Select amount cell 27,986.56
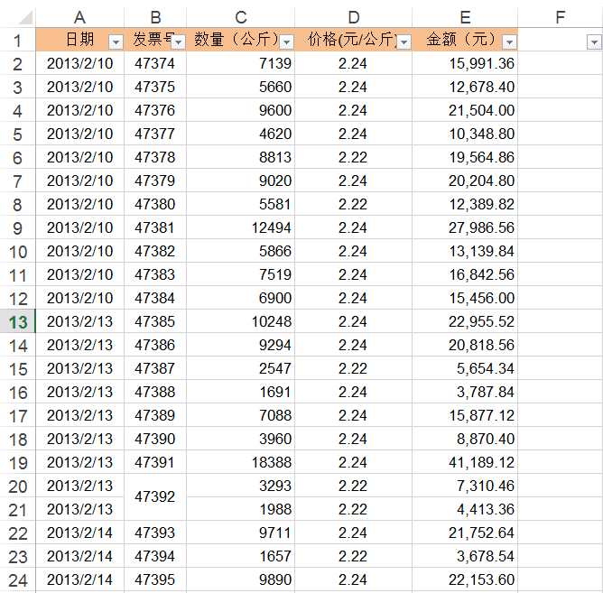 click(x=465, y=227)
